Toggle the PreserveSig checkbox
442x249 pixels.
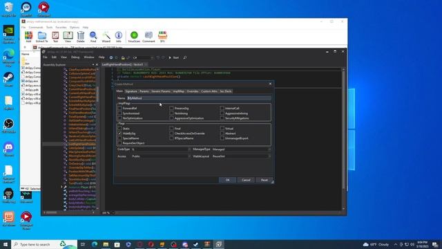(171, 108)
